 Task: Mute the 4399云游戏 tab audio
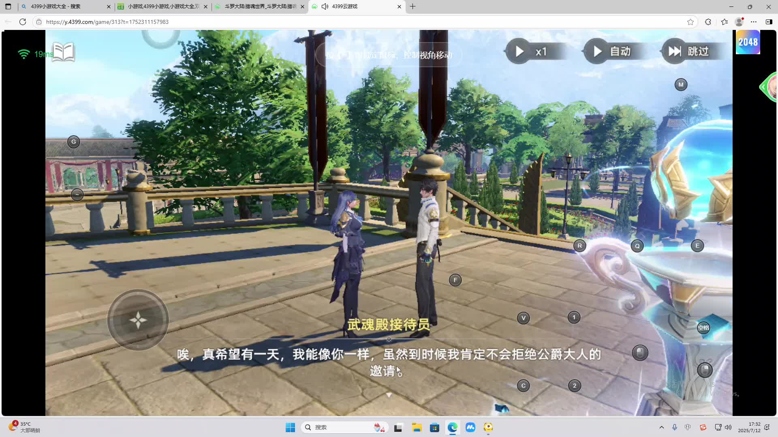(x=325, y=6)
